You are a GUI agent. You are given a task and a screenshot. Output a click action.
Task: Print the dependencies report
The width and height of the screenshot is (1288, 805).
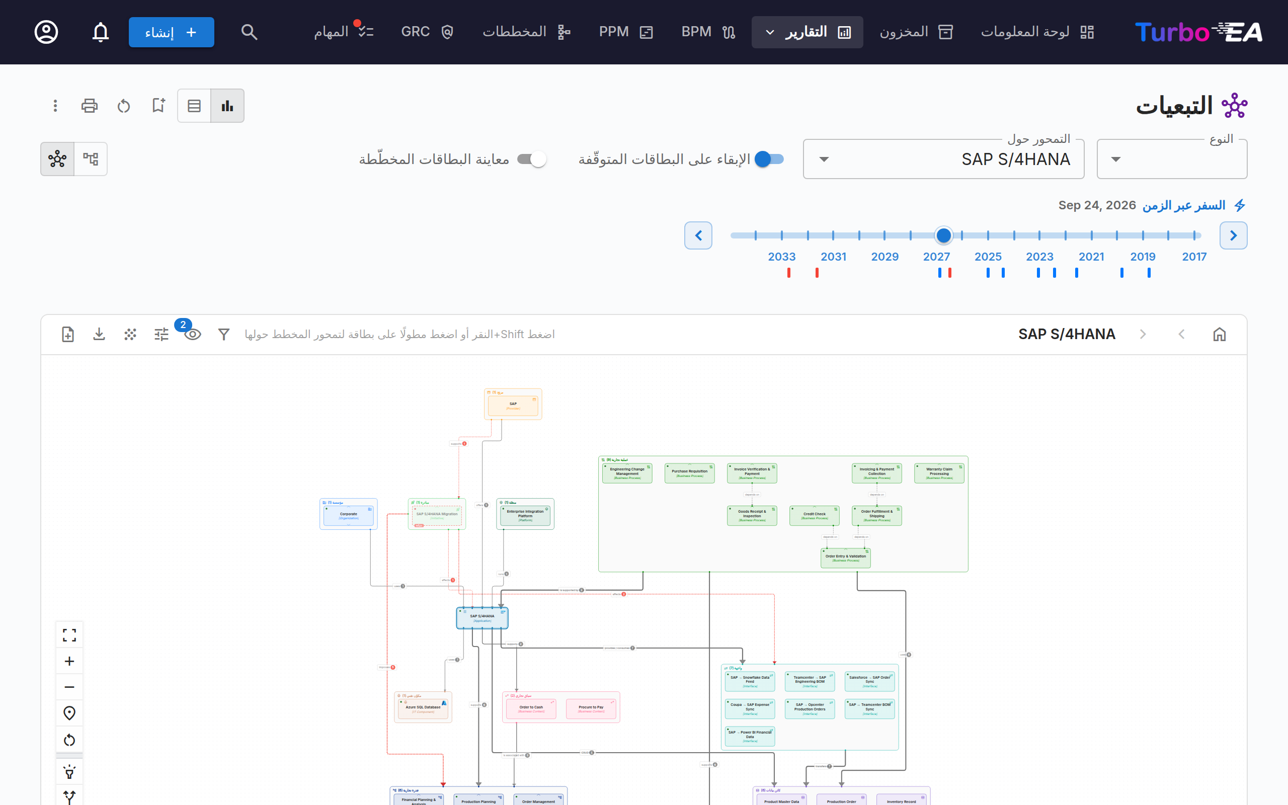tap(90, 106)
